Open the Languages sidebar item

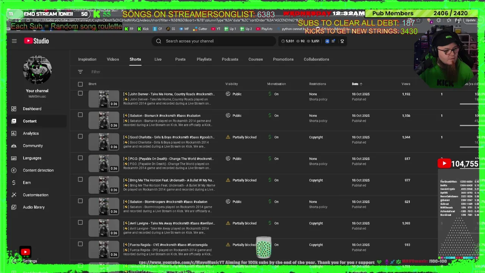[32, 158]
